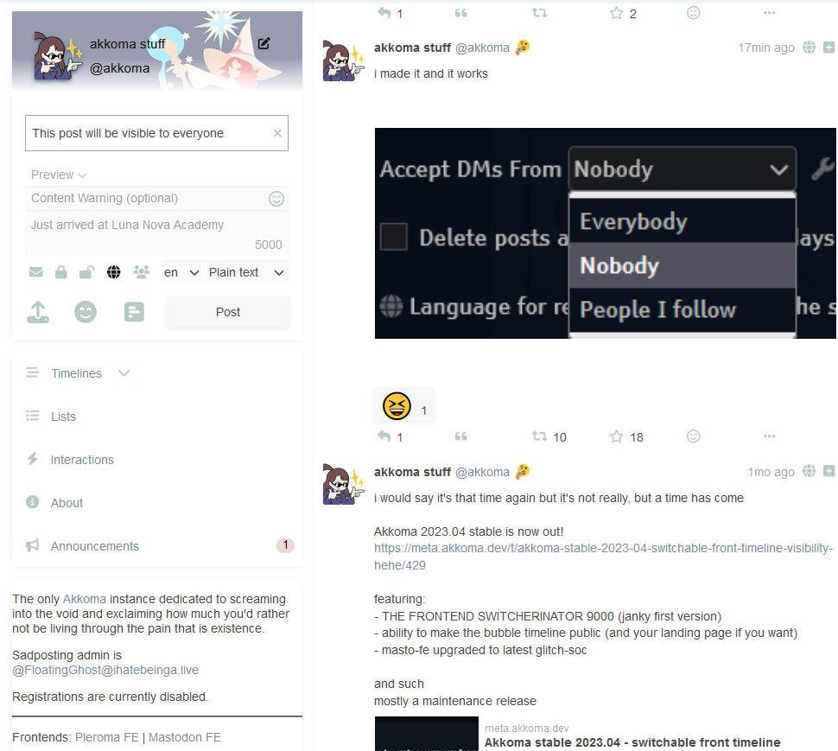
Task: Expand the Timelines chevron
Action: [x=124, y=373]
